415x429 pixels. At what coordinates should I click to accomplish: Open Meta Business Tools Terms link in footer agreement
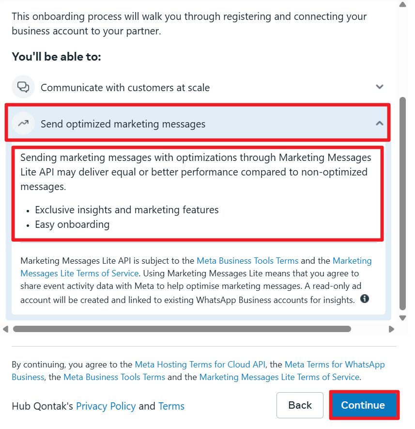pyautogui.click(x=114, y=377)
